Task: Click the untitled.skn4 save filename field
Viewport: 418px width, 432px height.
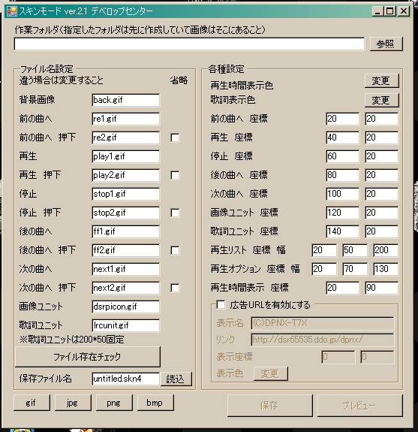Action: 126,379
